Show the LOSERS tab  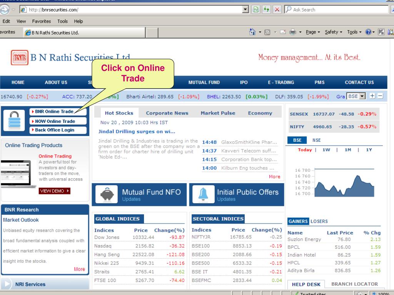[319, 221]
